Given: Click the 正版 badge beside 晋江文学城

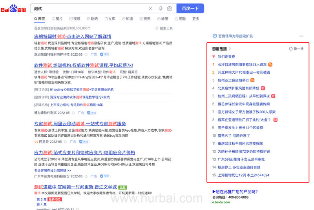Looking at the screenshot, I should 122,187.
